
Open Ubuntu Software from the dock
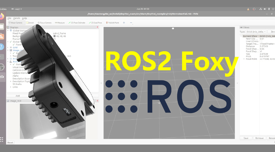pos(2,37)
